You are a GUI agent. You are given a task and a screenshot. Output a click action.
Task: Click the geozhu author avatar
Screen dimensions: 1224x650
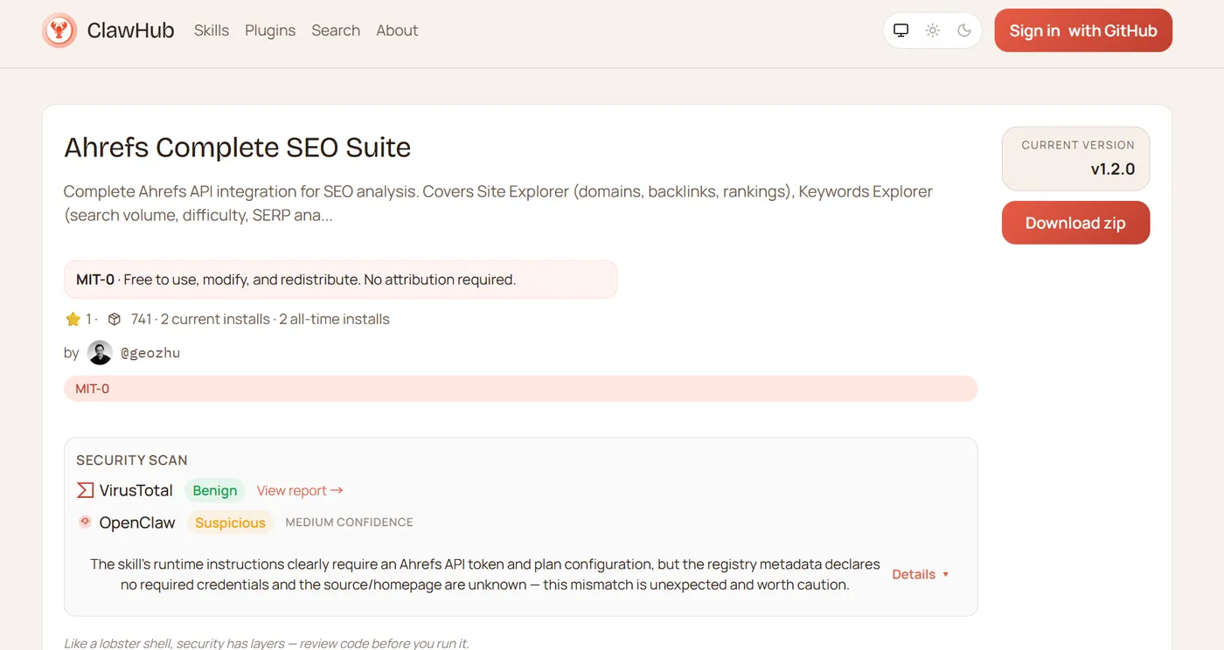pos(100,353)
